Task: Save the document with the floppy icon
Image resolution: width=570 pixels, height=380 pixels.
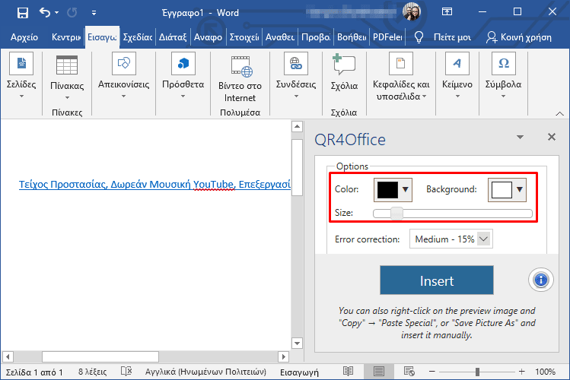Action: (x=23, y=13)
